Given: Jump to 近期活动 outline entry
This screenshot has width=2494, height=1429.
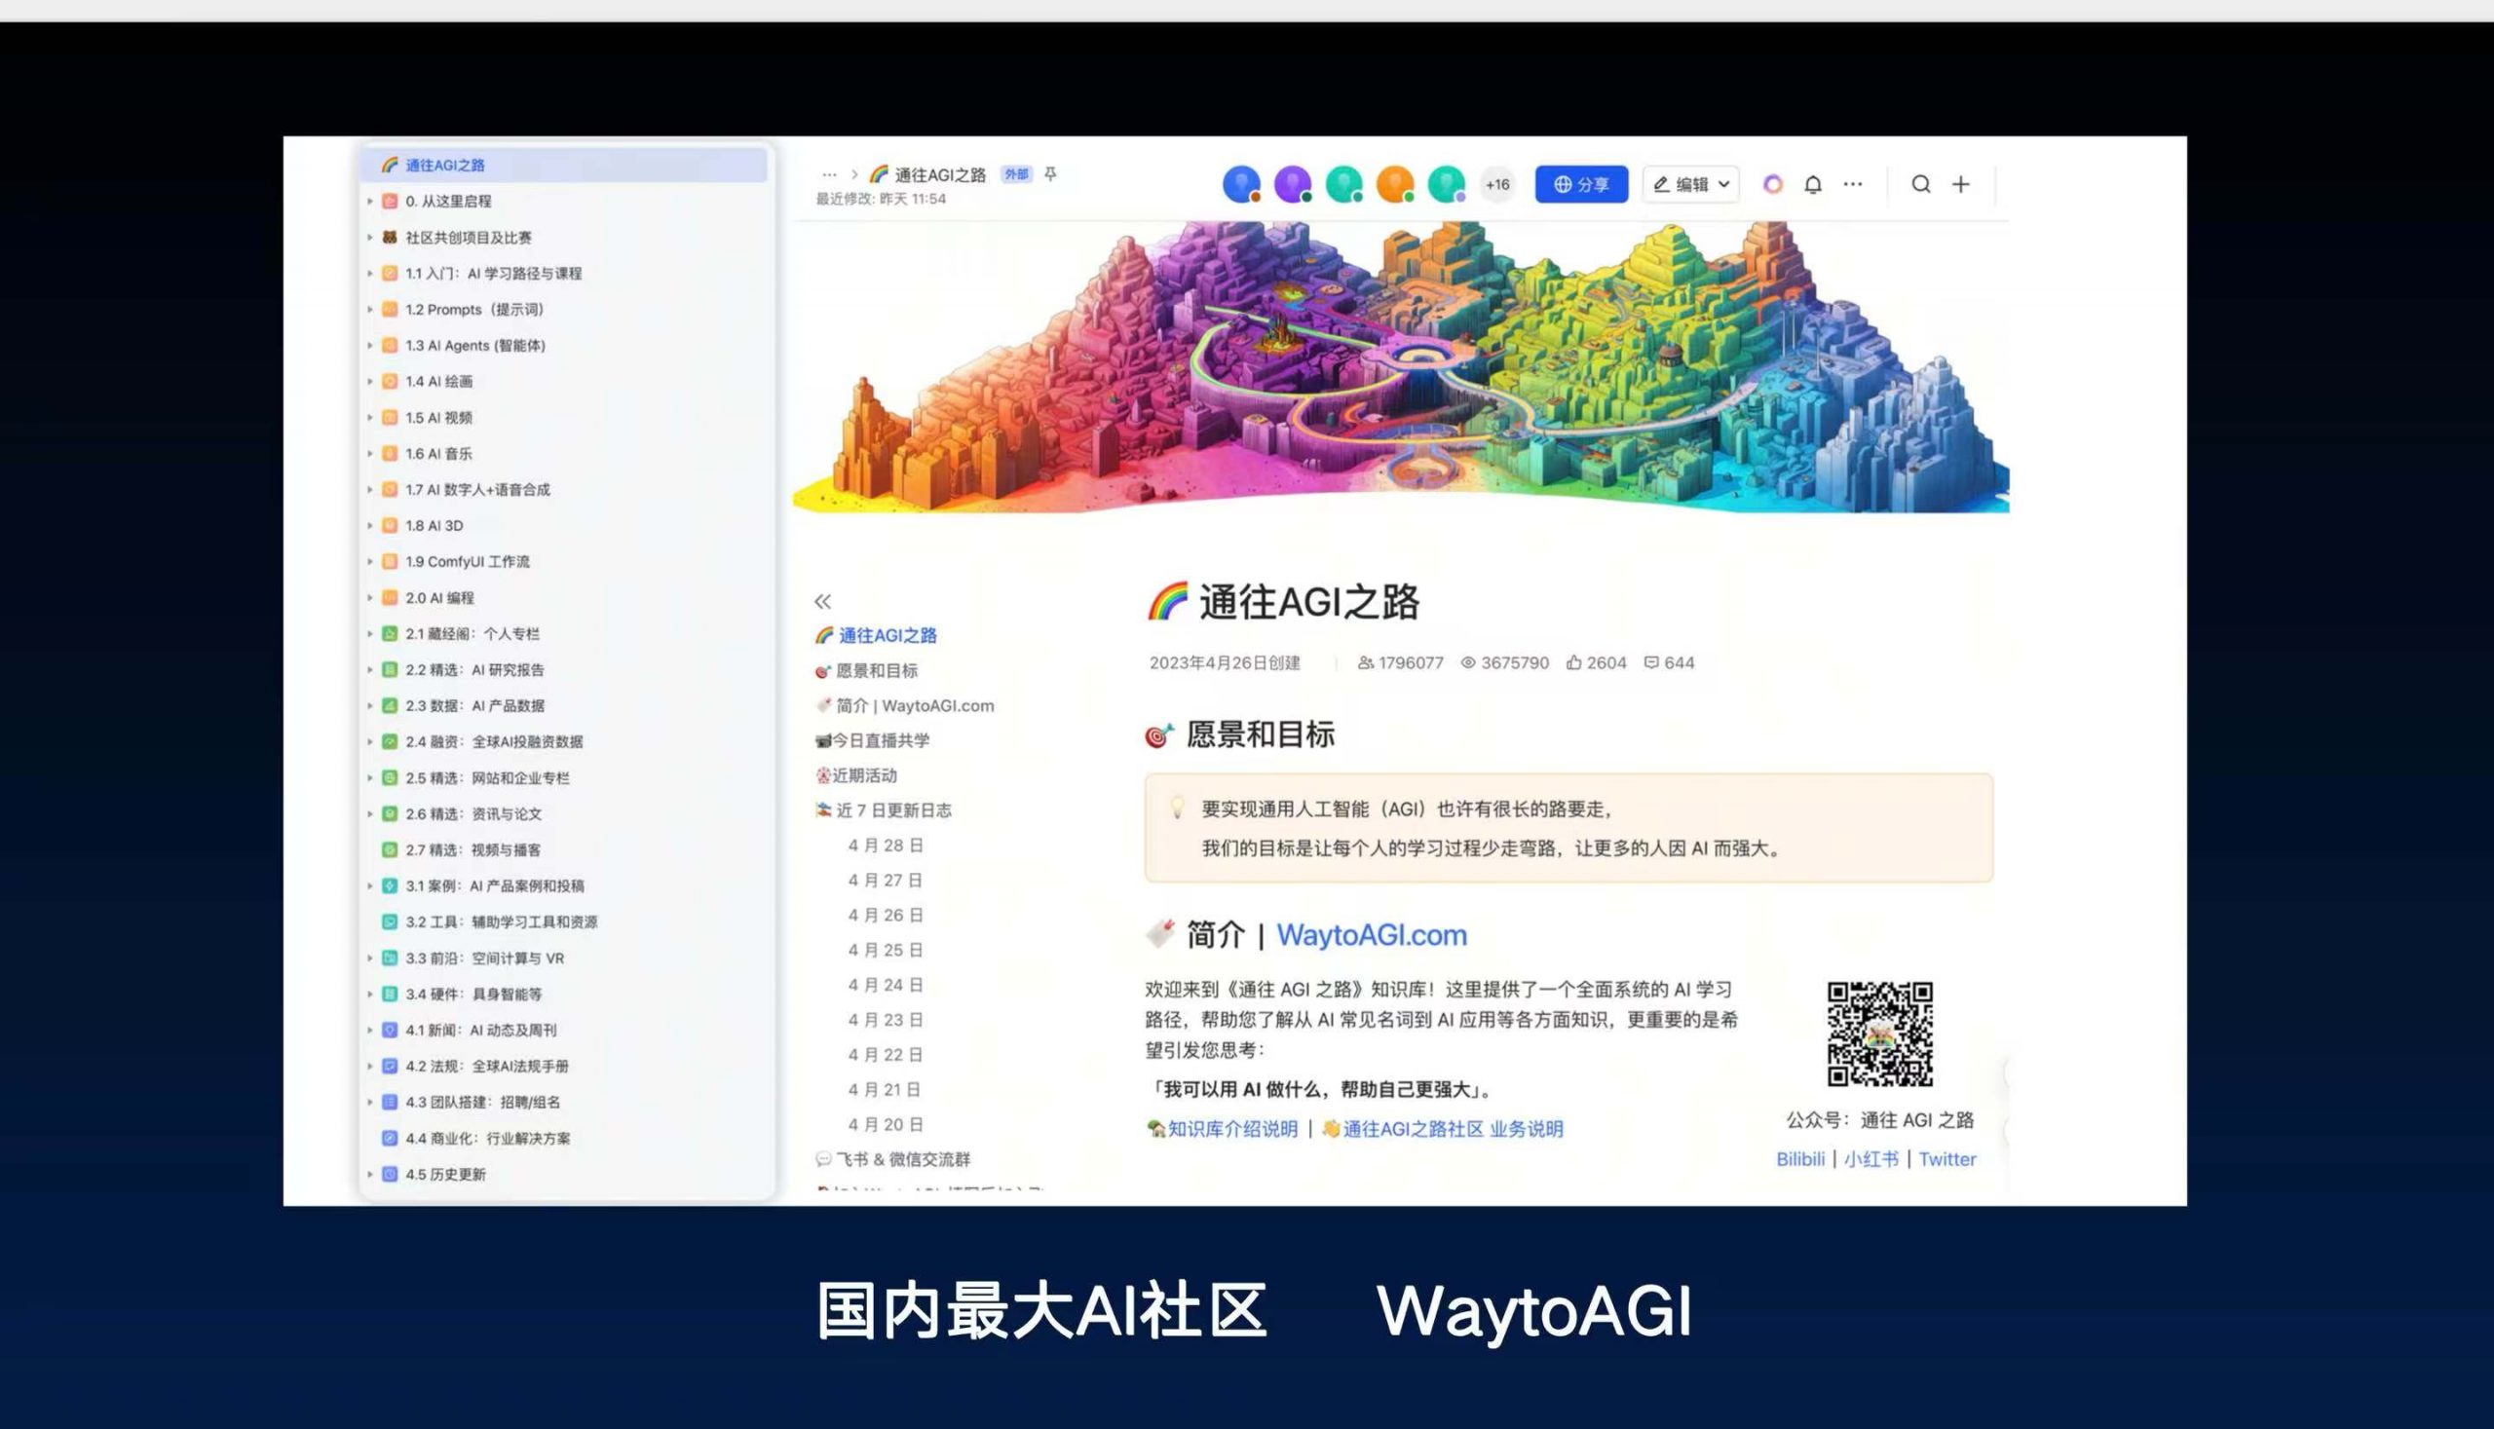Looking at the screenshot, I should click(856, 775).
